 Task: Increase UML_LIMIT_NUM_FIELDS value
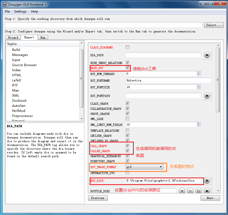199,123
